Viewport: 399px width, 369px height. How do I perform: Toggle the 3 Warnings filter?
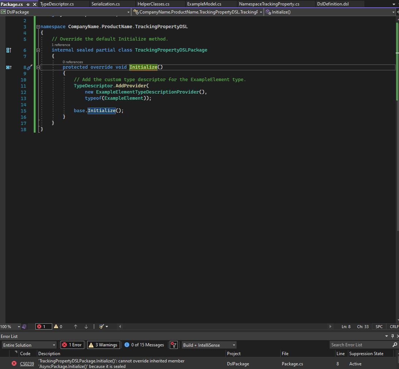coord(104,345)
